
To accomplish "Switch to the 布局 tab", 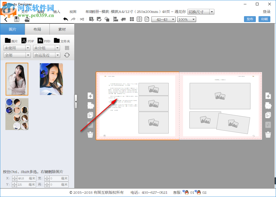I will pos(37,29).
